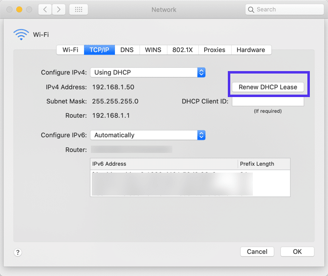Confirm settings with the OK button
The height and width of the screenshot is (276, 328).
(x=297, y=251)
